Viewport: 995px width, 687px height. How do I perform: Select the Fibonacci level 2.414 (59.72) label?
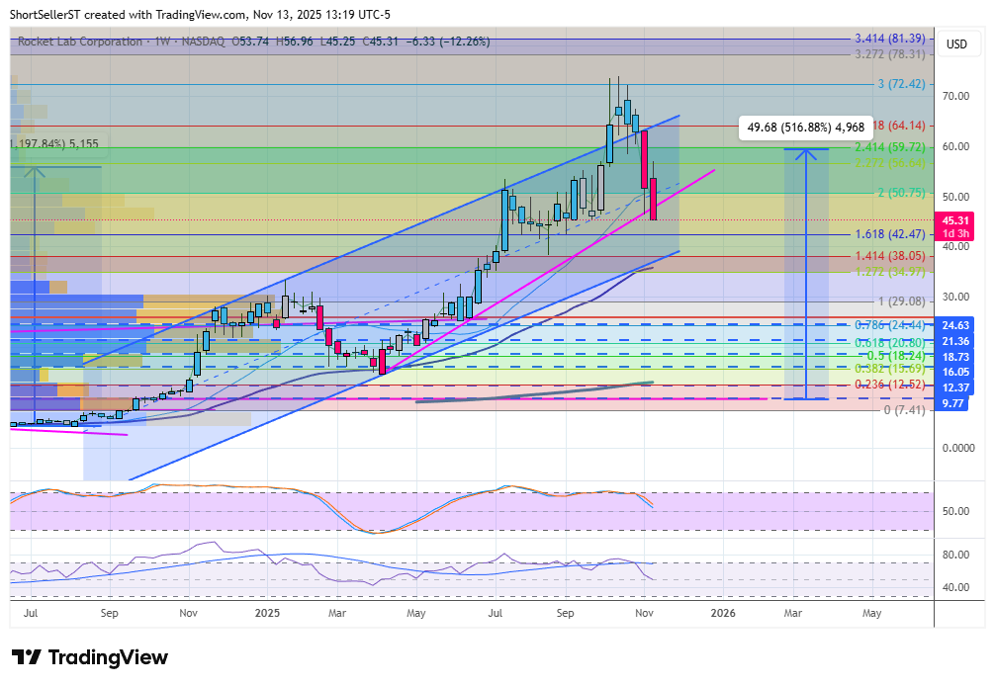(x=889, y=147)
